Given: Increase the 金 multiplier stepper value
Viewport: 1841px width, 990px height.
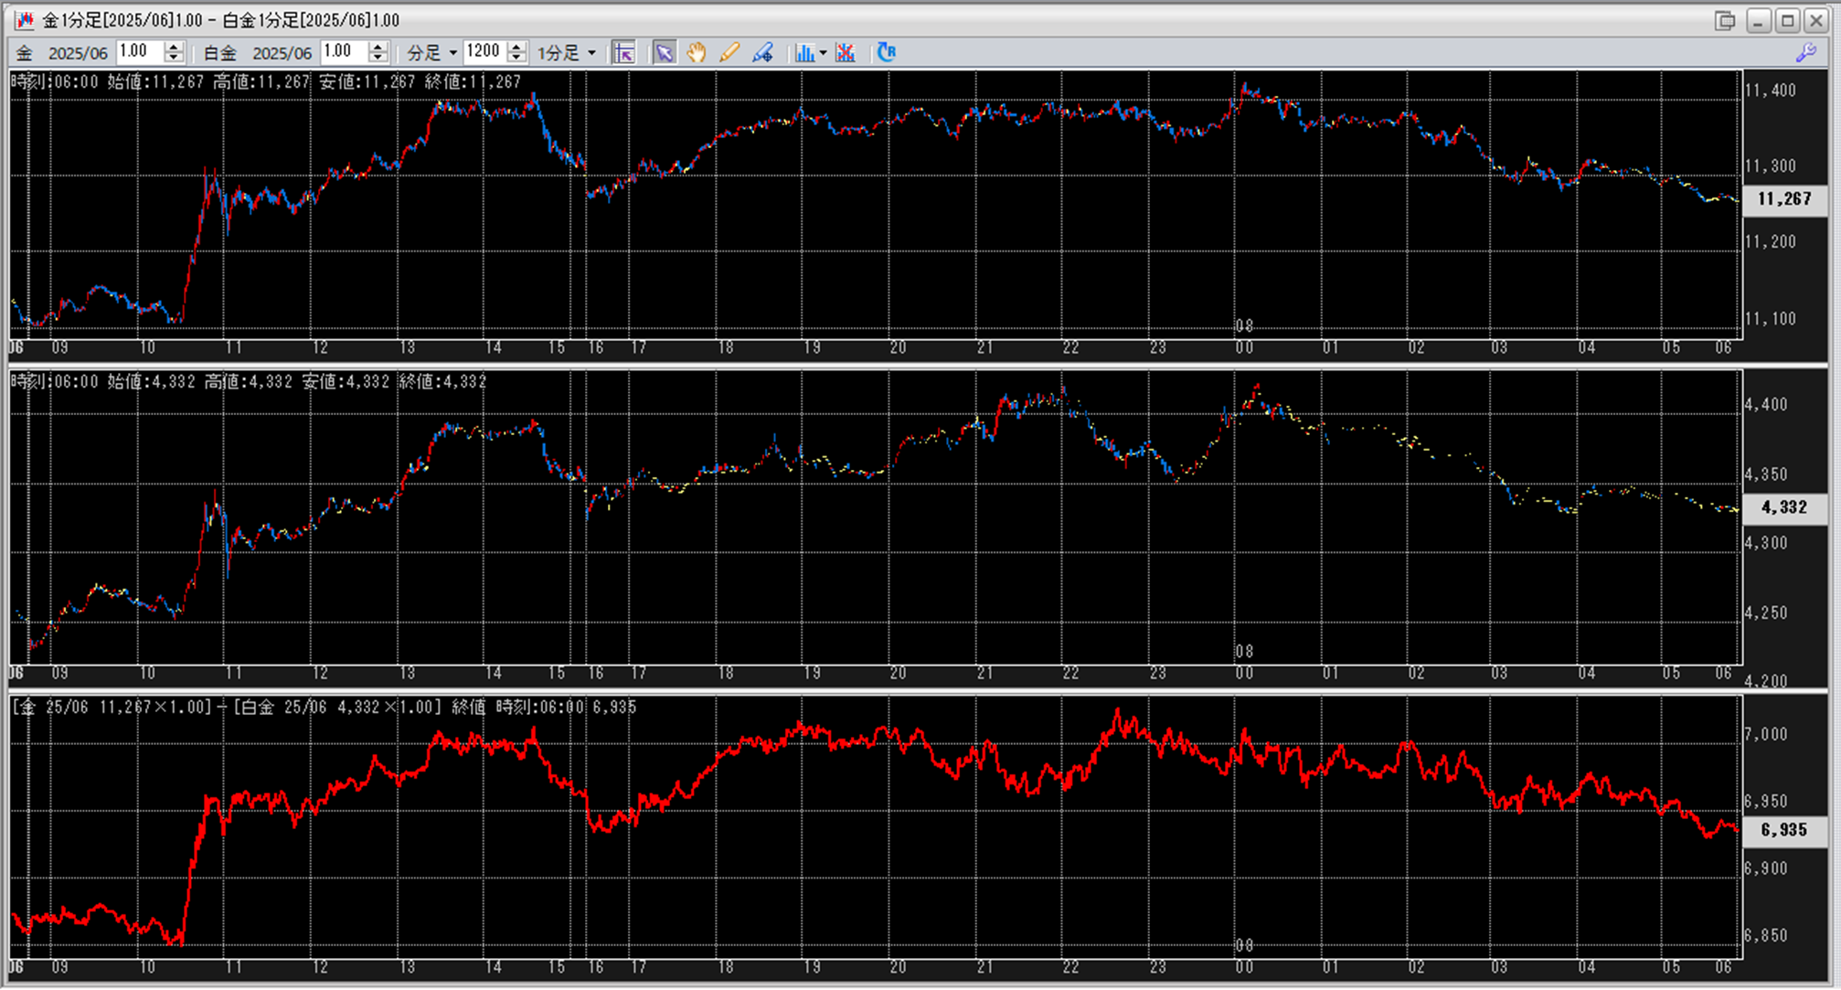Looking at the screenshot, I should tap(174, 47).
